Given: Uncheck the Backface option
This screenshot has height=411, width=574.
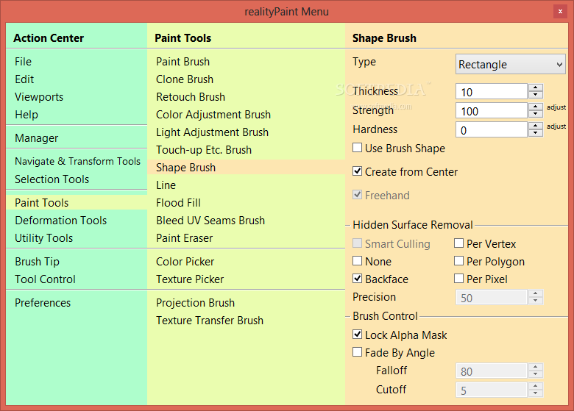Looking at the screenshot, I should (358, 279).
